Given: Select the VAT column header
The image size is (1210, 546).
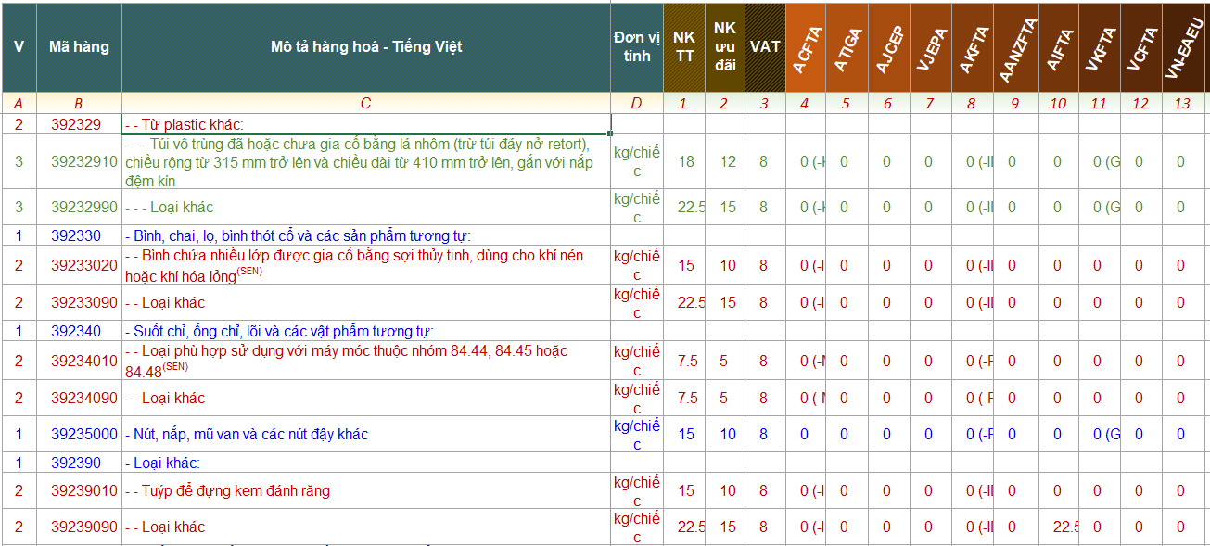Looking at the screenshot, I should coord(764,47).
